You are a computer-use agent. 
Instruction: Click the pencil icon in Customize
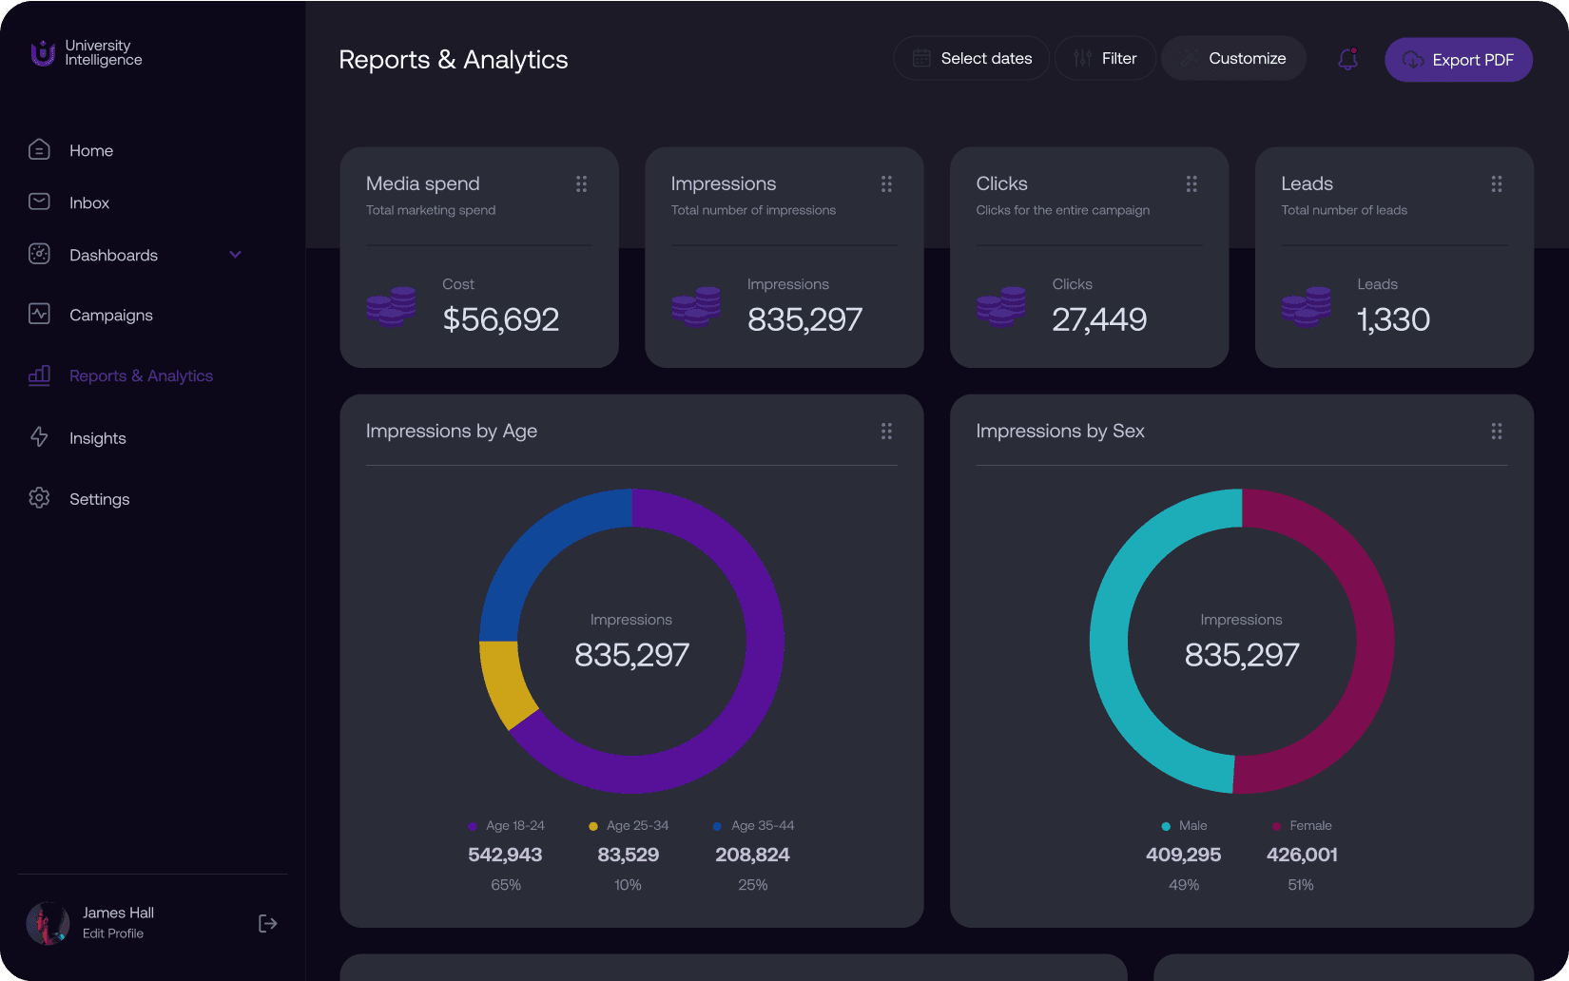click(1189, 58)
